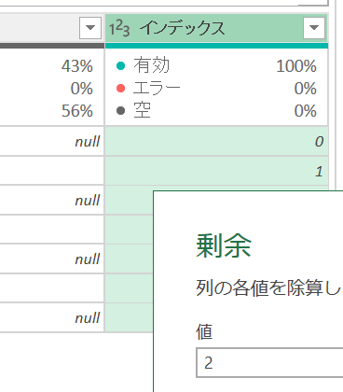Click dark gray quality bar under left column
Image resolution: width=343 pixels, height=392 pixels.
[x=52, y=46]
